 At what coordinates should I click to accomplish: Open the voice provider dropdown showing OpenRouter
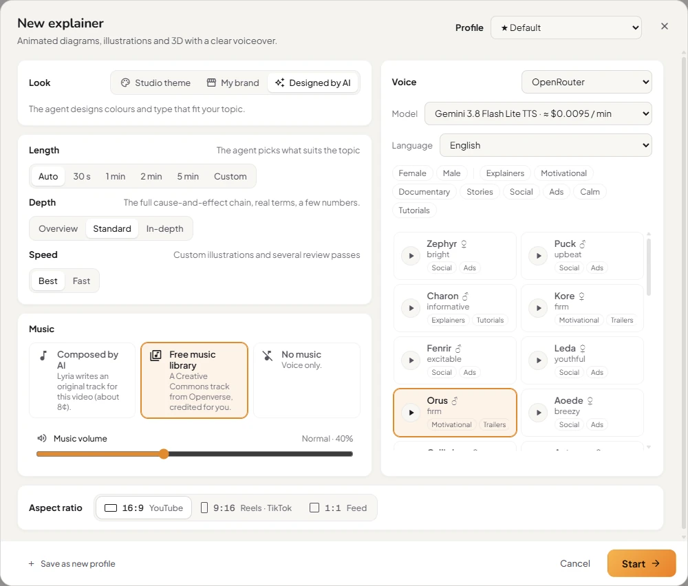click(587, 82)
